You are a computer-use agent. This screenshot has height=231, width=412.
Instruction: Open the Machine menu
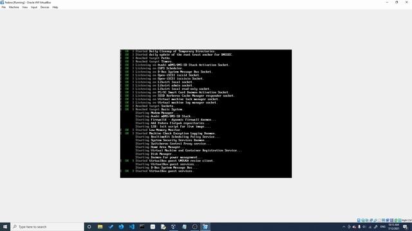point(14,7)
